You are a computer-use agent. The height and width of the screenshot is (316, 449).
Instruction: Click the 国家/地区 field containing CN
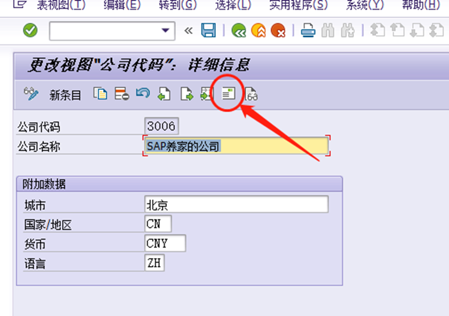[x=158, y=224]
